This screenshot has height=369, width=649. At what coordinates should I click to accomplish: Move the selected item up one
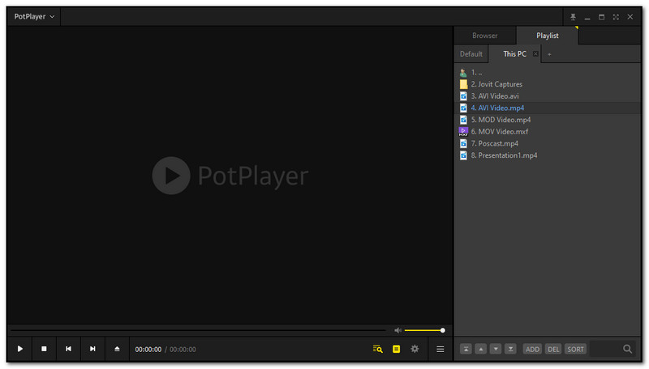pos(480,350)
